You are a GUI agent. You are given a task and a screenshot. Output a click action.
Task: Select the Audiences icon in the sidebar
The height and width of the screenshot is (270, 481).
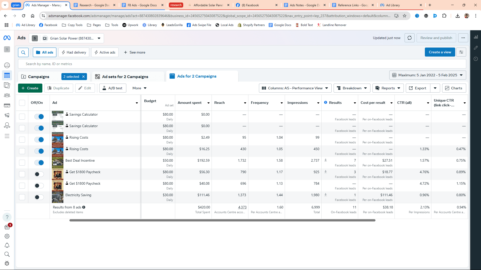[7, 95]
